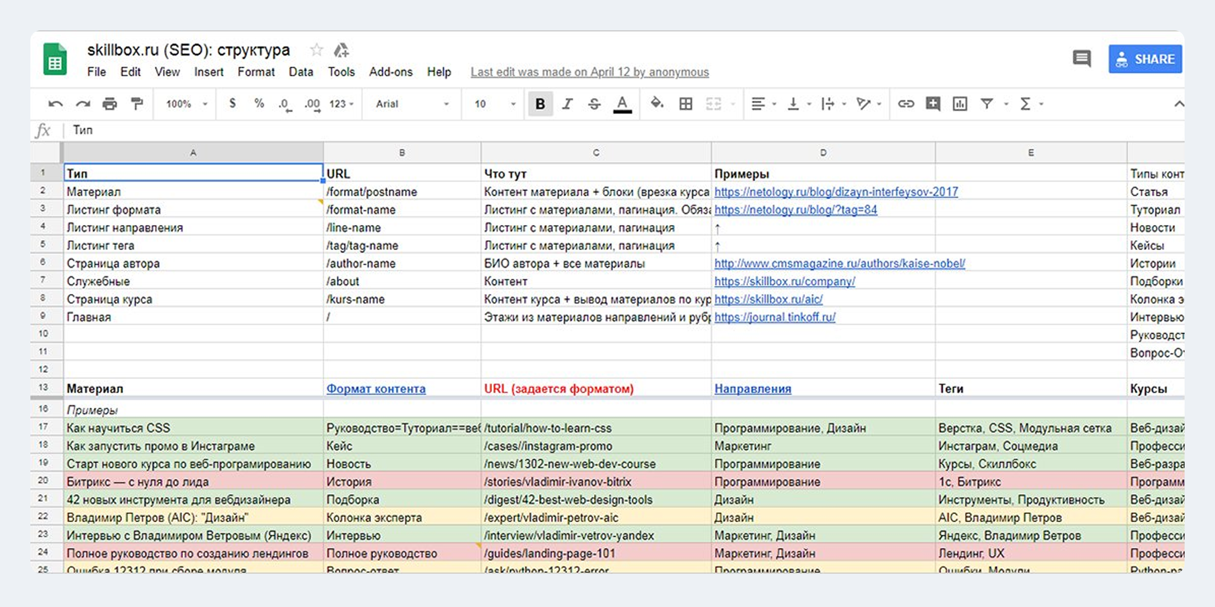Open the File menu
Viewport: 1215px width, 607px height.
coord(96,72)
